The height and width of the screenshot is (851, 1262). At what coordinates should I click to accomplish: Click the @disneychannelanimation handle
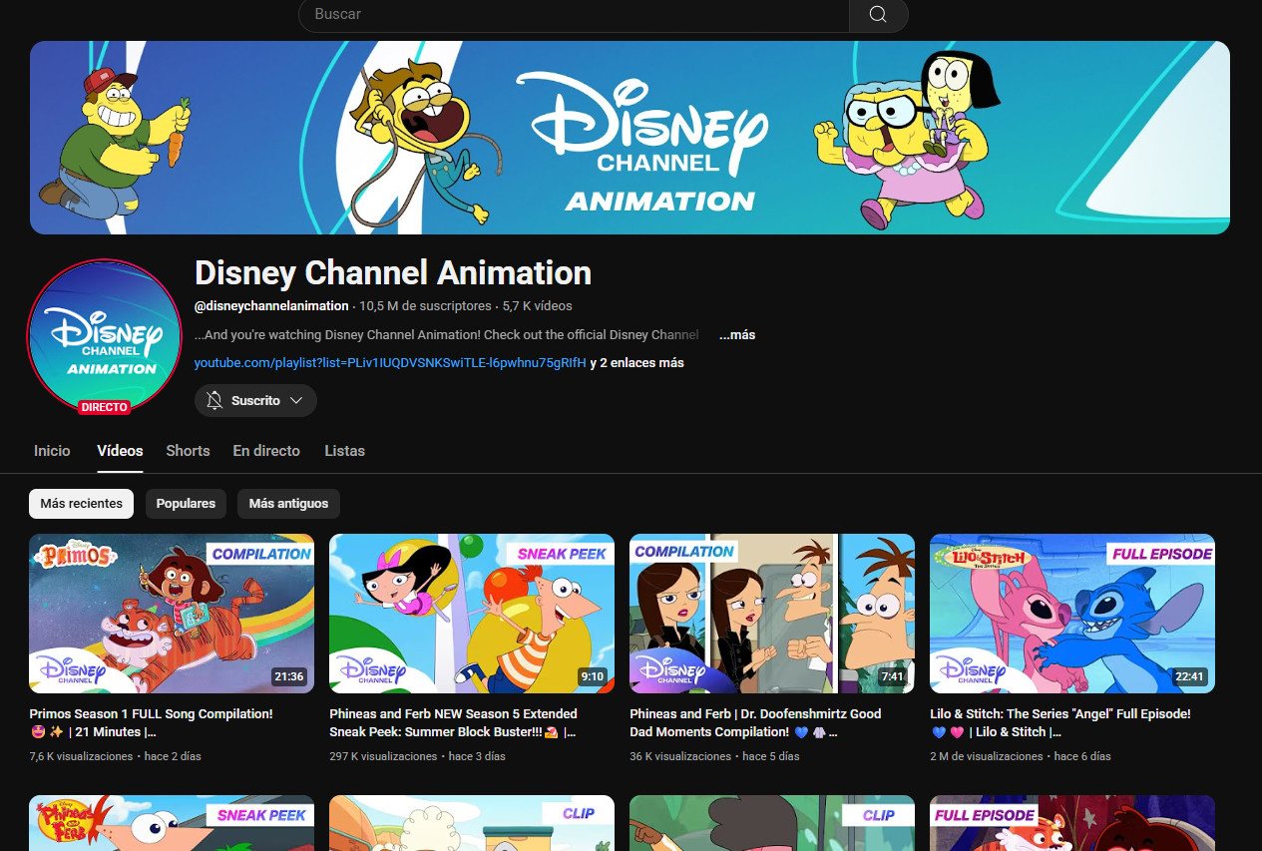[x=271, y=306]
